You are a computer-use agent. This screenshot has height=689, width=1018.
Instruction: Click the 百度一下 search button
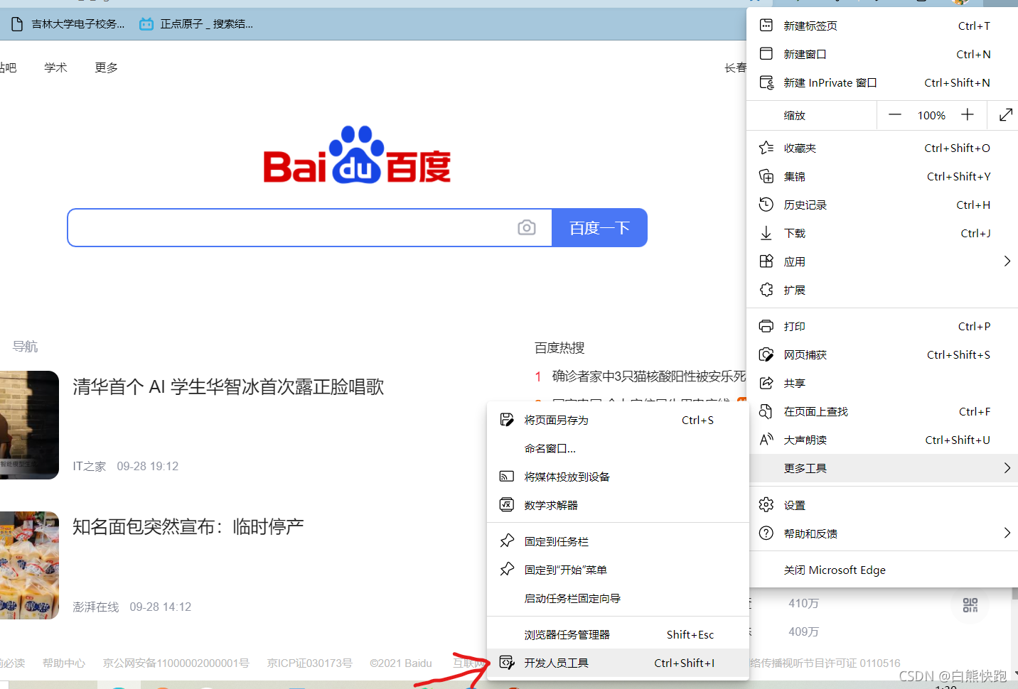coord(599,228)
